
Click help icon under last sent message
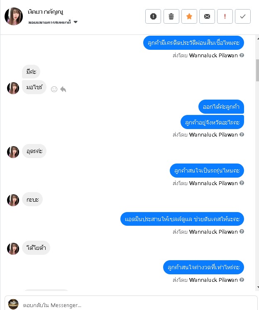(x=242, y=280)
